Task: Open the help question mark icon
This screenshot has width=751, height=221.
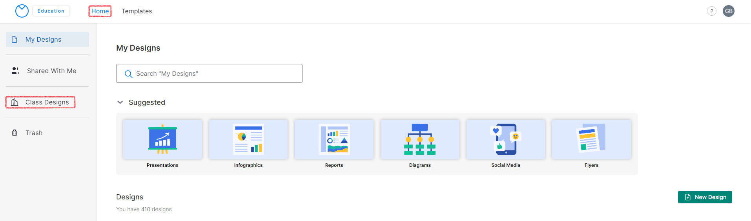Action: 711,11
